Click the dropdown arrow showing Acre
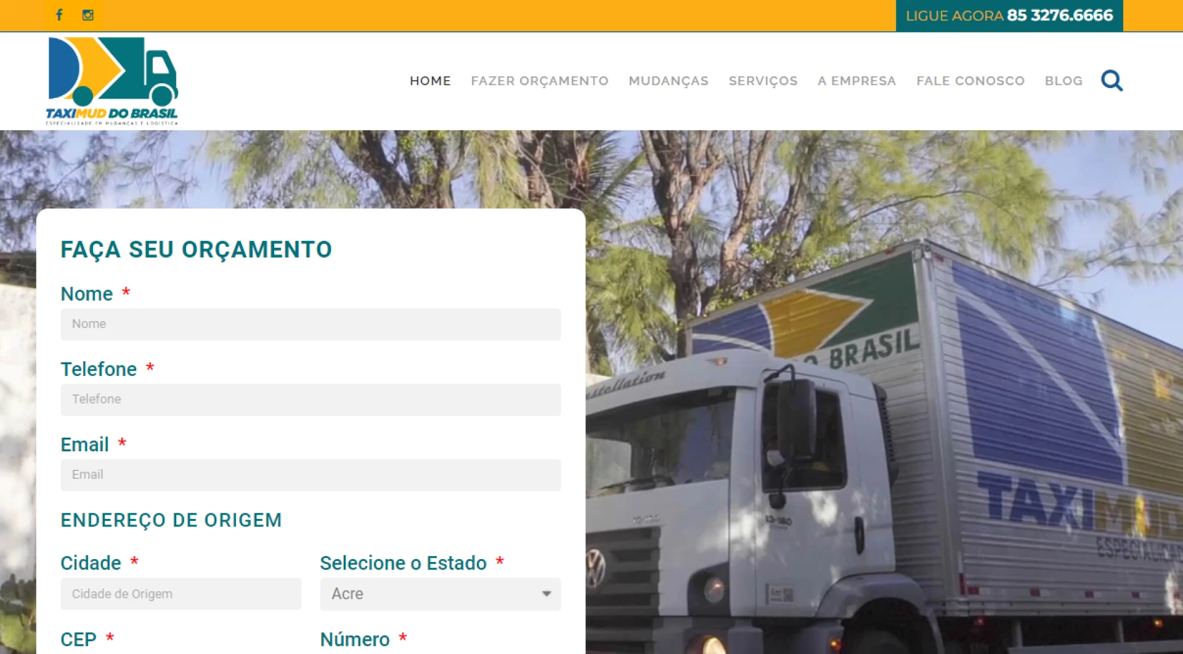Image resolution: width=1183 pixels, height=654 pixels. (x=546, y=594)
